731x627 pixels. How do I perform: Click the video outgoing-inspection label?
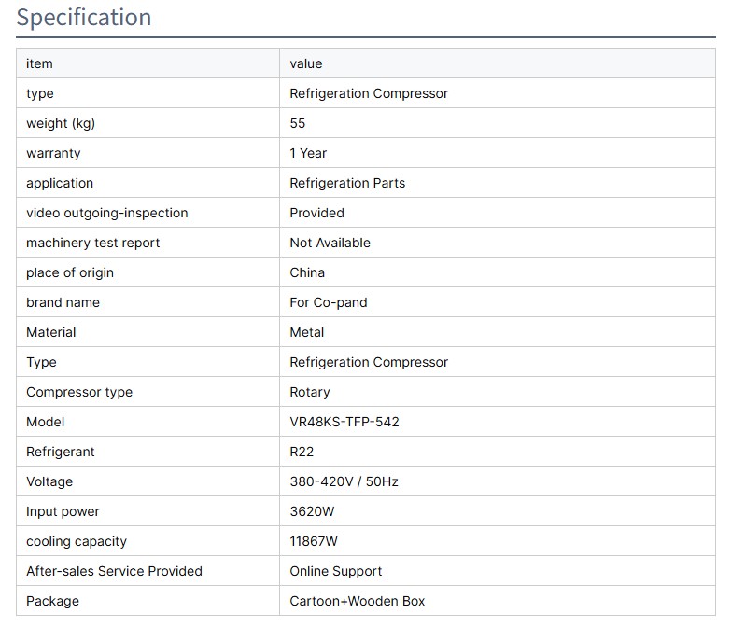[107, 213]
